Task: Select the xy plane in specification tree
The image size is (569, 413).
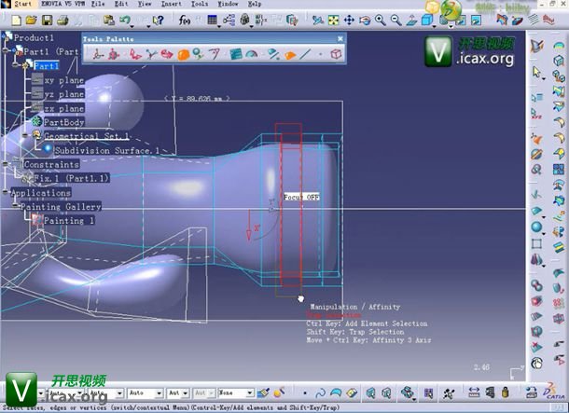Action: tap(62, 80)
